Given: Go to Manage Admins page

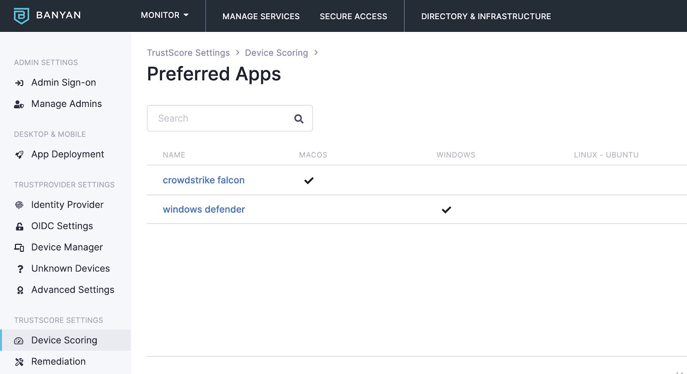Looking at the screenshot, I should [67, 104].
